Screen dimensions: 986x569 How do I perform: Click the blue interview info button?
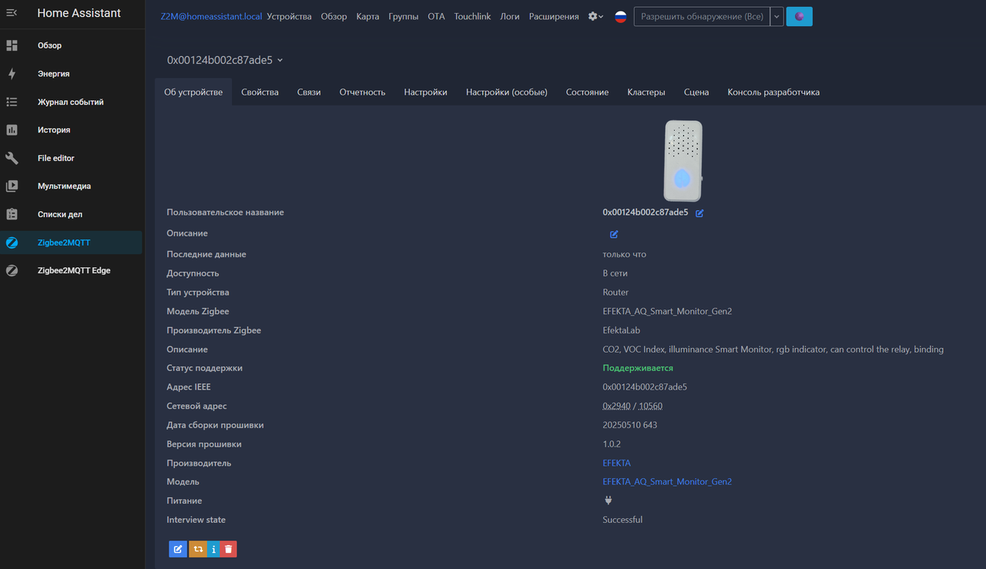pyautogui.click(x=213, y=549)
